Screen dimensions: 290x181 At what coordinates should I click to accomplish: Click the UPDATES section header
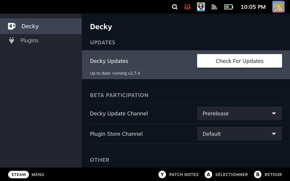click(x=102, y=42)
